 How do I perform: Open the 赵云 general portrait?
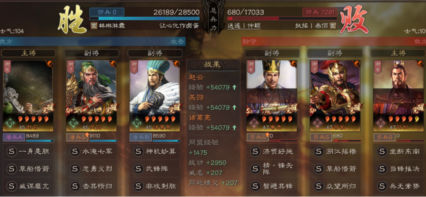pyautogui.click(x=28, y=96)
